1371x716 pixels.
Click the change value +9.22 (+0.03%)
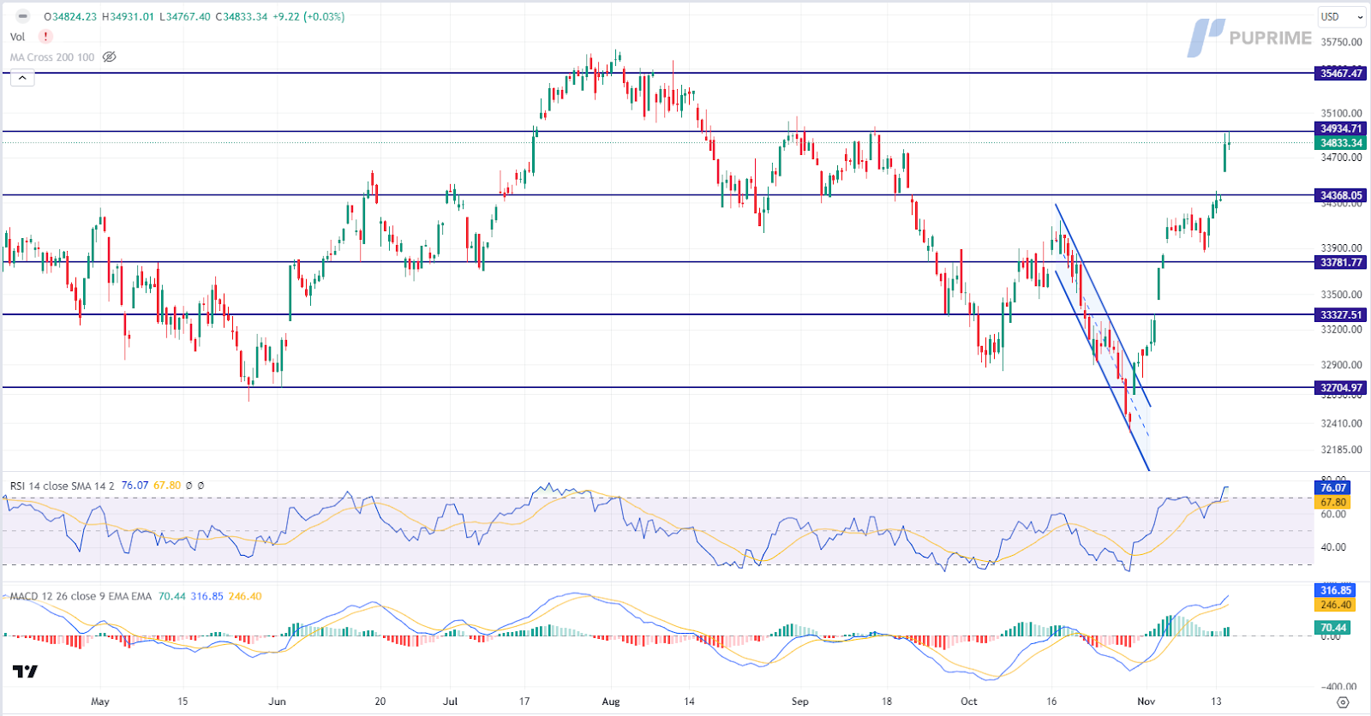point(308,16)
